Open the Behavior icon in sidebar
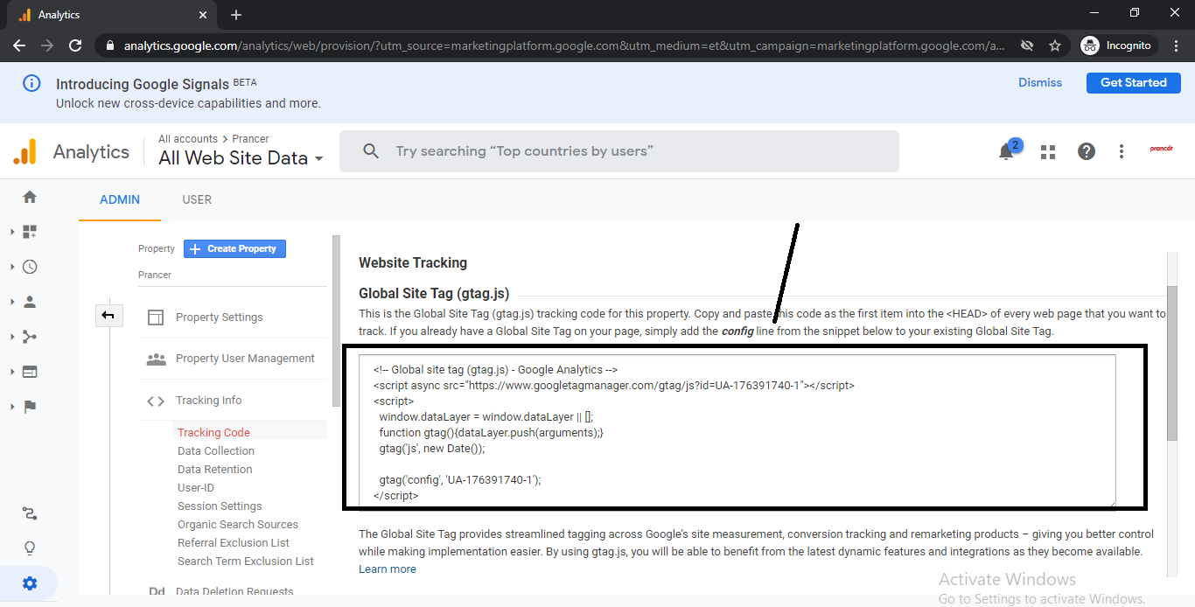This screenshot has height=607, width=1195. [x=30, y=372]
